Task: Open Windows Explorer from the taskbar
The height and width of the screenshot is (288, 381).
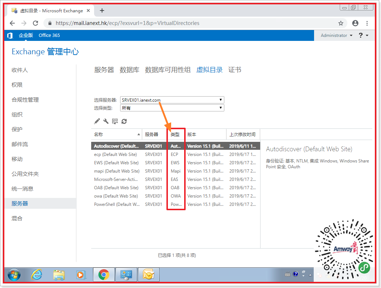Action: pos(59,275)
